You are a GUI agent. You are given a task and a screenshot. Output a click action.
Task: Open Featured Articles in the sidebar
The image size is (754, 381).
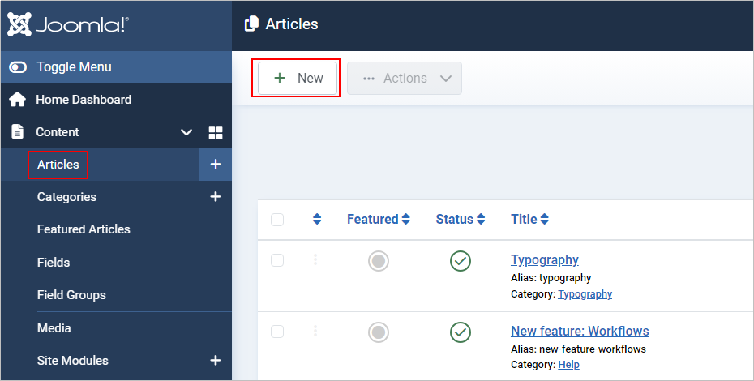tap(84, 229)
